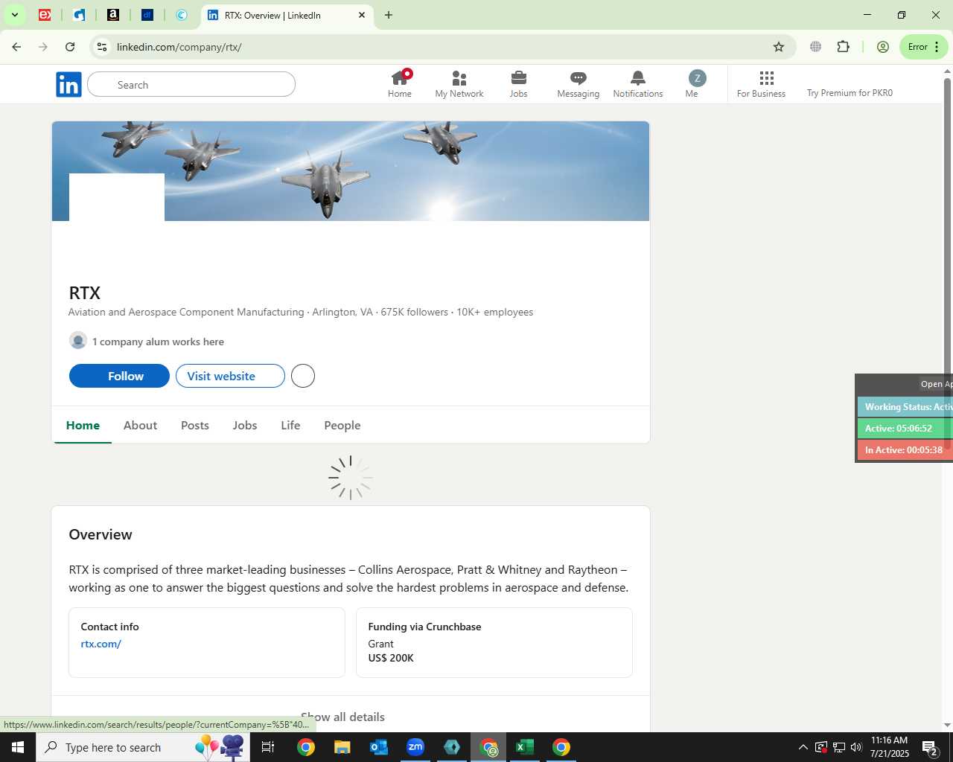The height and width of the screenshot is (762, 953).
Task: Open Notifications bell
Action: pyautogui.click(x=638, y=84)
